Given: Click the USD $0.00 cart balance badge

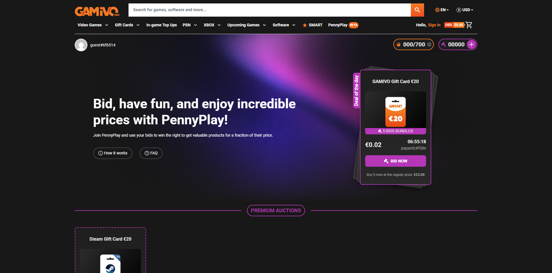Looking at the screenshot, I should pos(455,25).
